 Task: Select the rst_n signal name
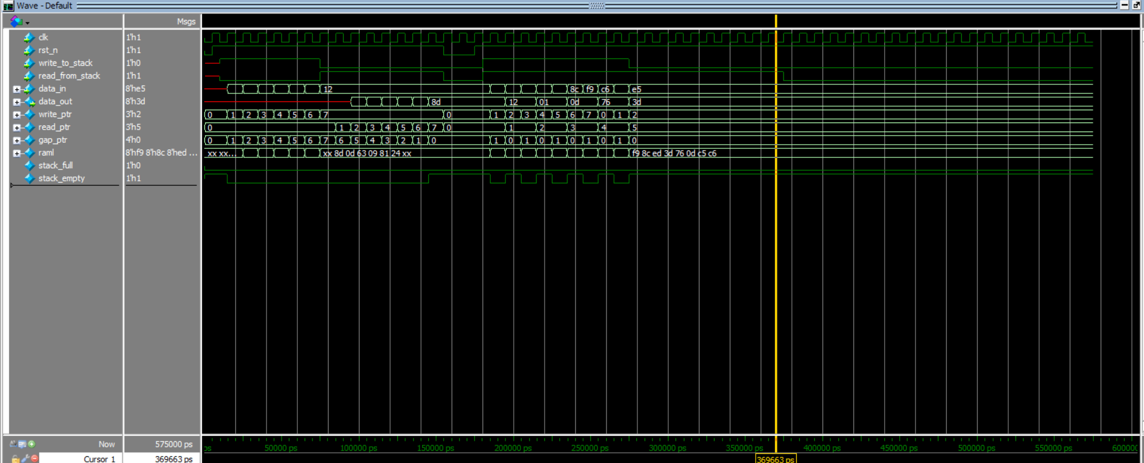click(x=48, y=50)
